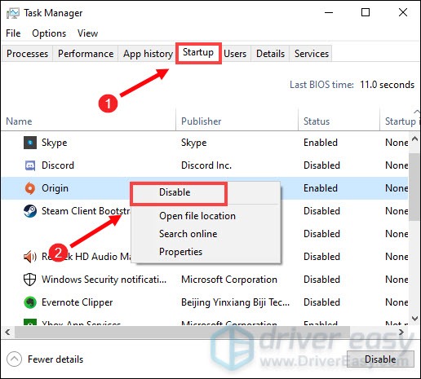Click the horizontal scrollbar thumb
Viewport: 421px width, 379px height.
tap(182, 332)
